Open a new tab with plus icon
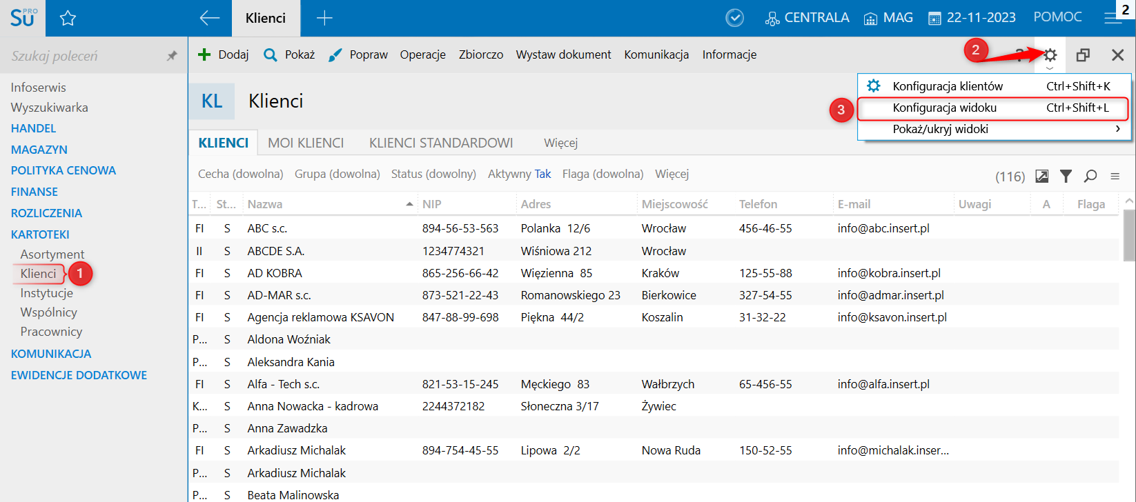The image size is (1136, 502). (x=324, y=19)
